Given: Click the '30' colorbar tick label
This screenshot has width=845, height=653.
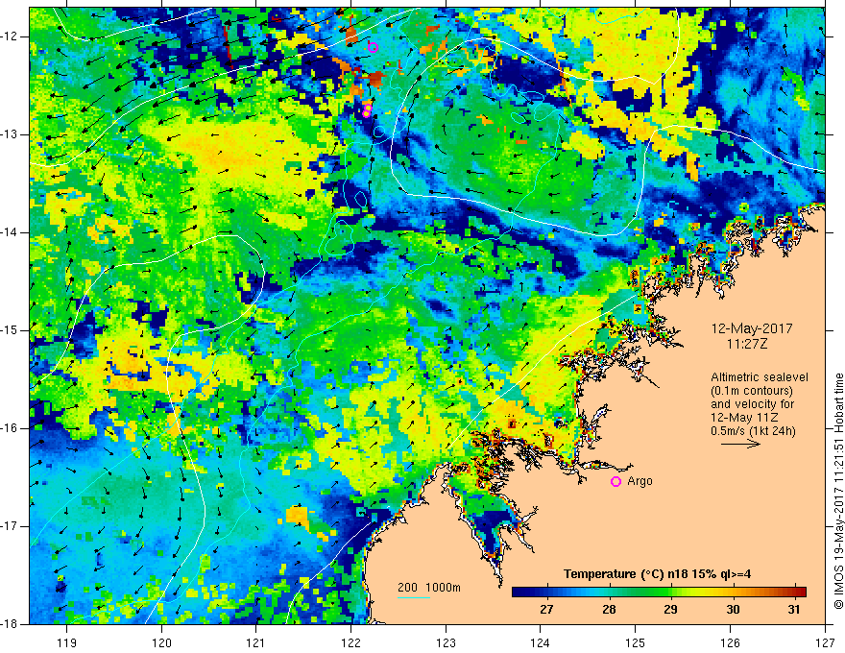Looking at the screenshot, I should [x=733, y=610].
